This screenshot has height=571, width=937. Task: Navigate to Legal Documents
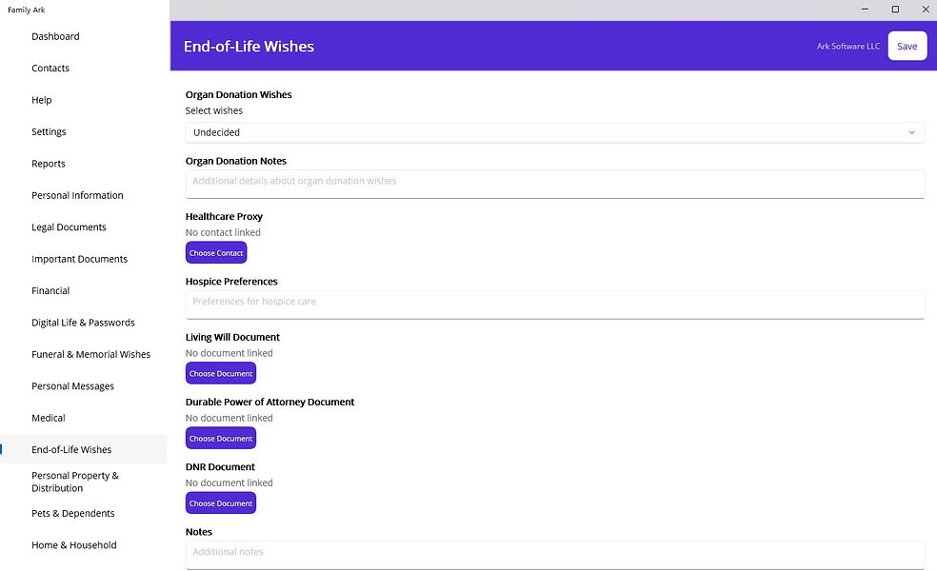pyautogui.click(x=69, y=226)
